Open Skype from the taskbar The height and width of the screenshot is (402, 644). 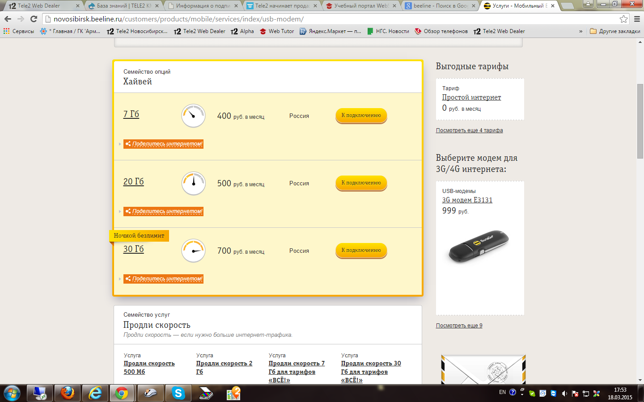click(x=178, y=393)
